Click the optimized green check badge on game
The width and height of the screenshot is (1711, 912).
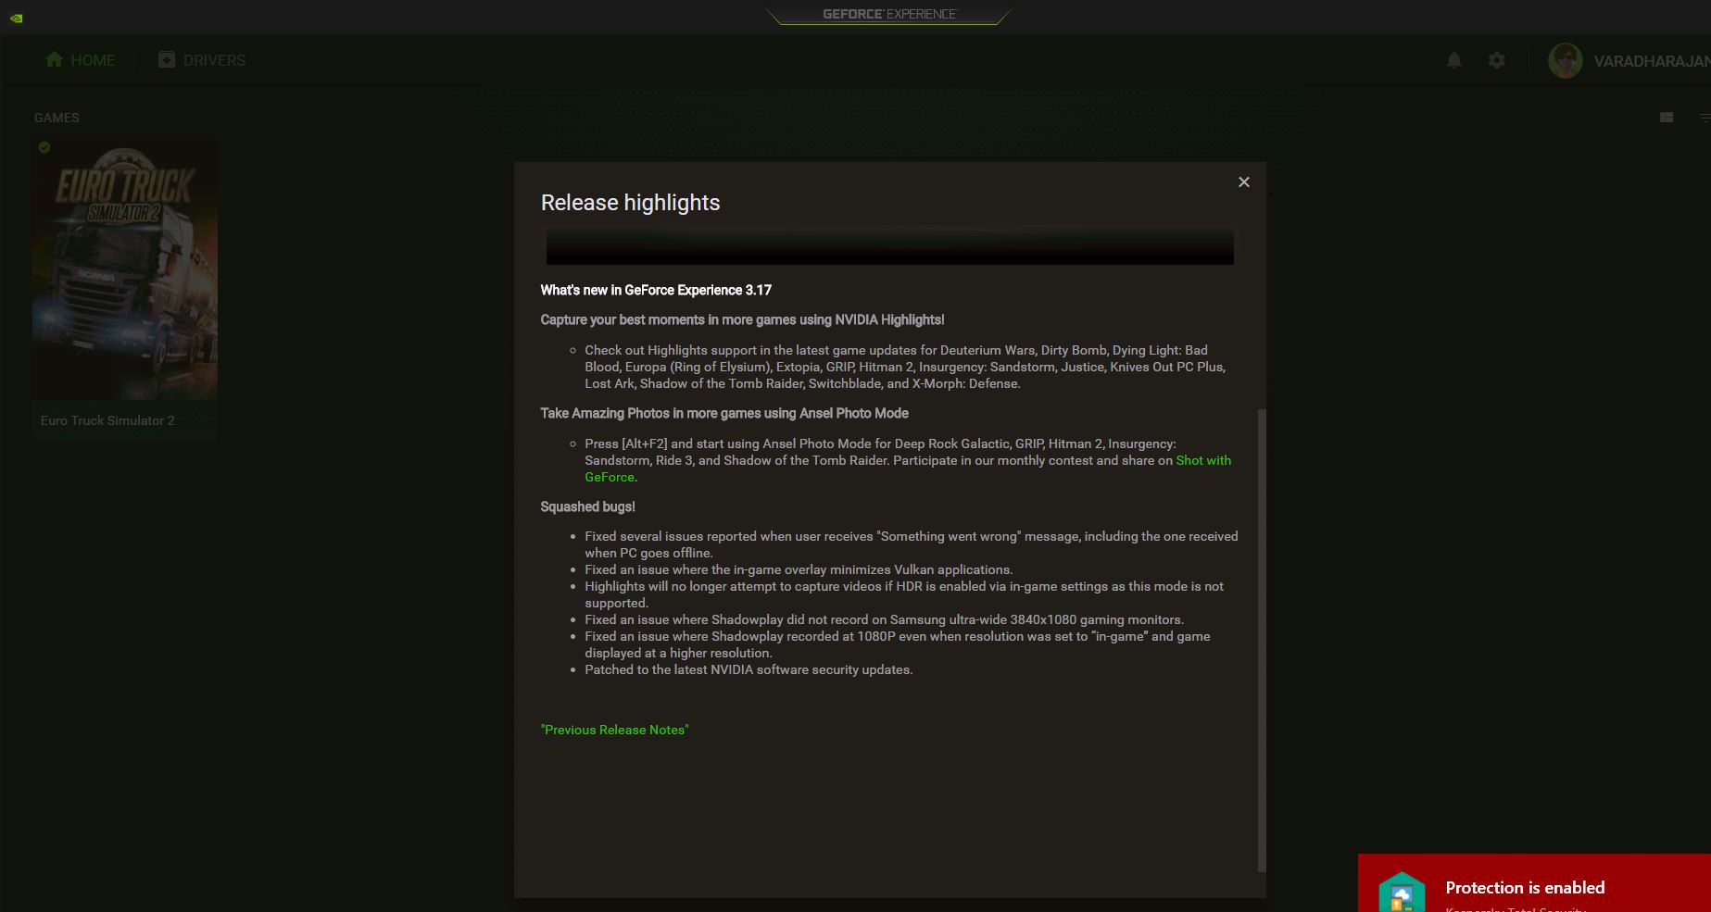44,147
